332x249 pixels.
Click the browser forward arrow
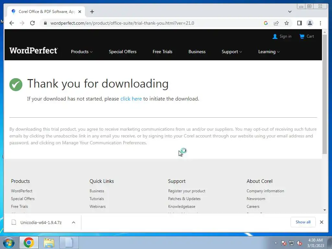click(x=22, y=23)
